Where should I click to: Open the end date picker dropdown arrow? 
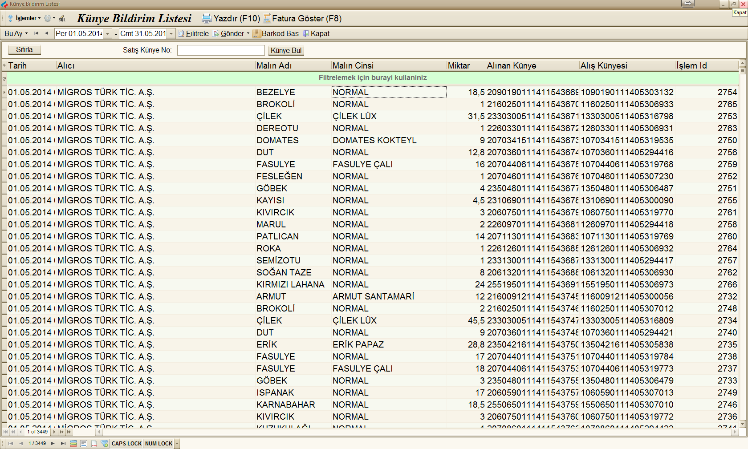pyautogui.click(x=171, y=34)
